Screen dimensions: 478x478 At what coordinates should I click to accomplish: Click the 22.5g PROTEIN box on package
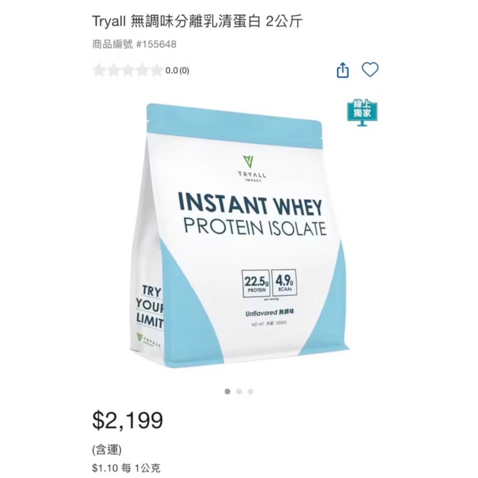click(256, 283)
